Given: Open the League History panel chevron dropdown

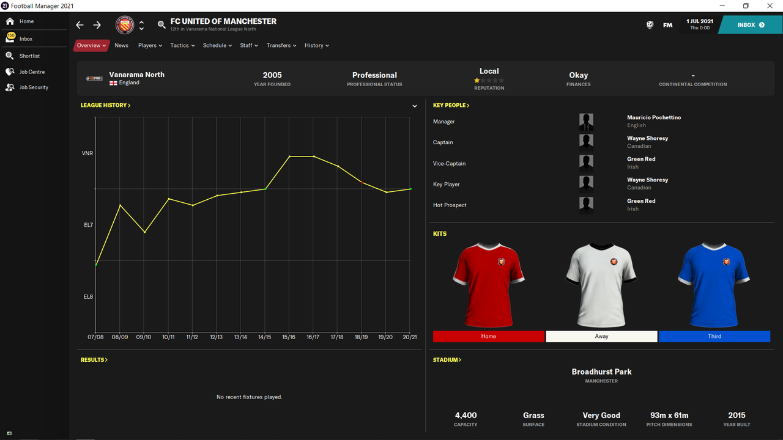Looking at the screenshot, I should click(414, 106).
